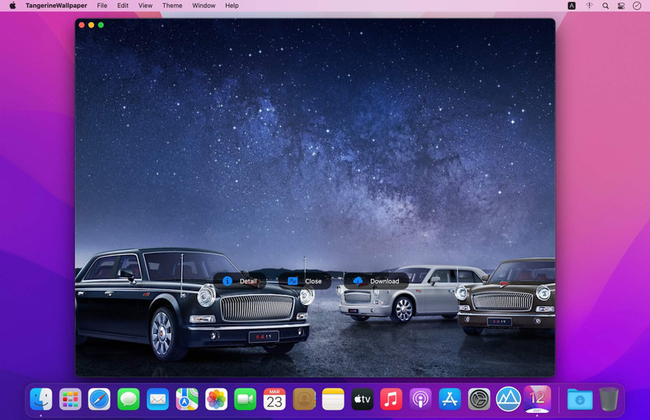
Task: Download the starry sky wallpaper
Action: click(x=376, y=281)
